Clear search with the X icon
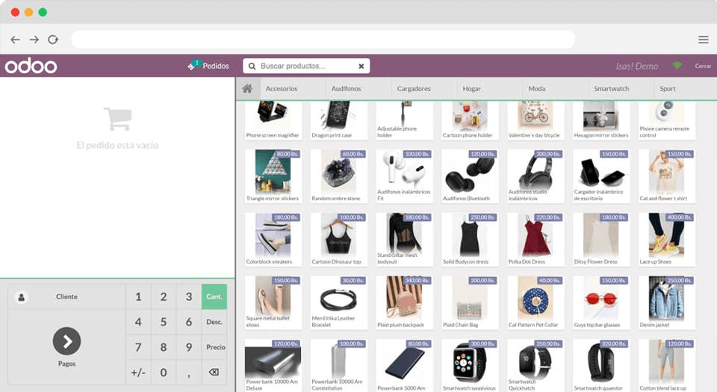The height and width of the screenshot is (392, 717). 361,66
